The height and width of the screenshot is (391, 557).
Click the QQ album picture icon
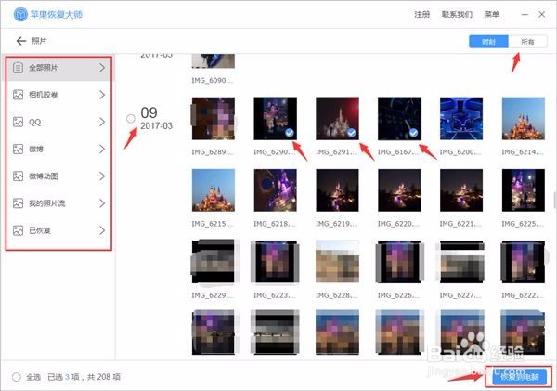click(19, 122)
